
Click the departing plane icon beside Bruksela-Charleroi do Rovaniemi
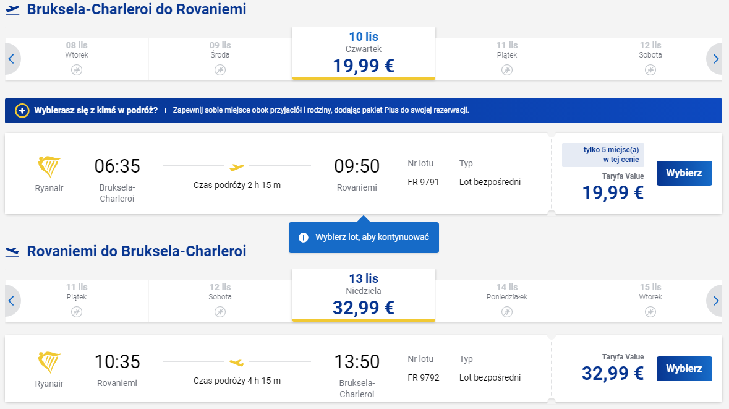[12, 10]
